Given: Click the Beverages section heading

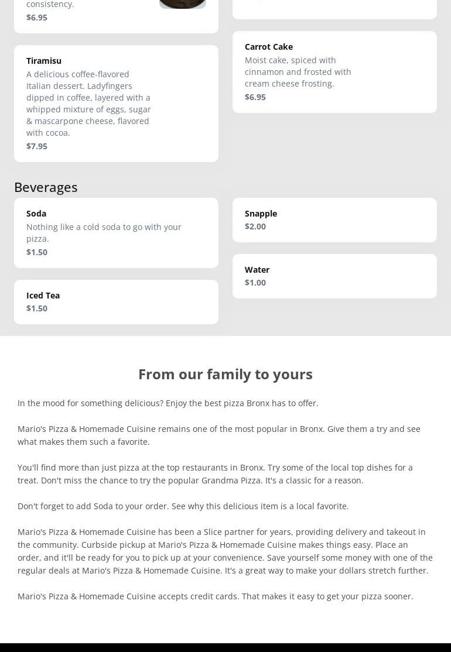Looking at the screenshot, I should tap(46, 187).
